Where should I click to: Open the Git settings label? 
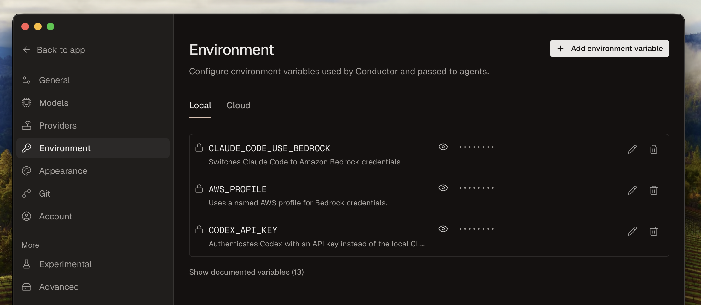coord(45,193)
